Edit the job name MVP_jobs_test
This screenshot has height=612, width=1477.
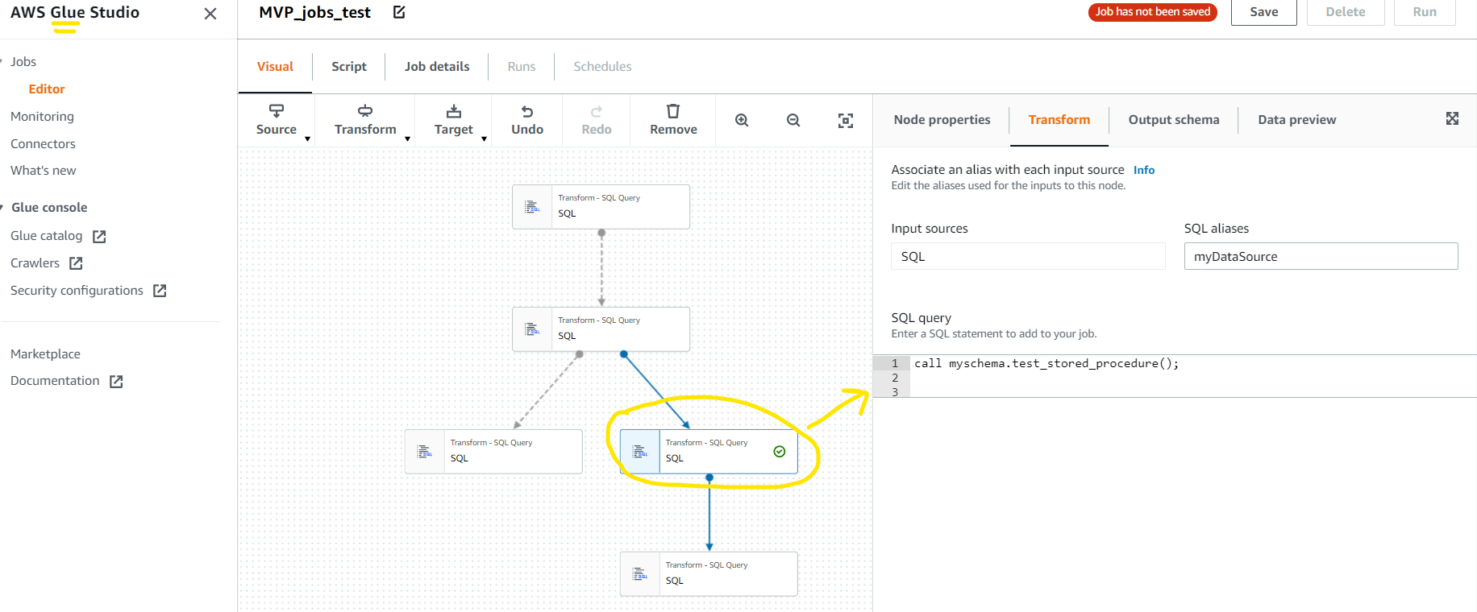(x=399, y=12)
